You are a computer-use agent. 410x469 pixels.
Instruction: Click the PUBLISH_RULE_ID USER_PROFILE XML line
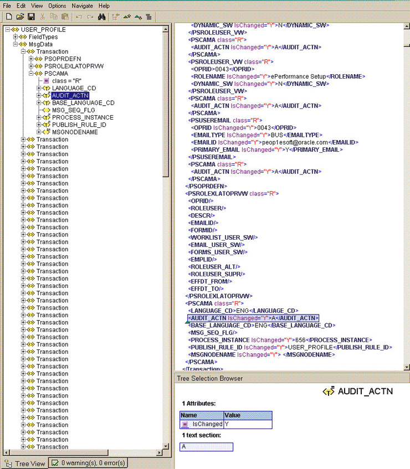[x=290, y=347]
